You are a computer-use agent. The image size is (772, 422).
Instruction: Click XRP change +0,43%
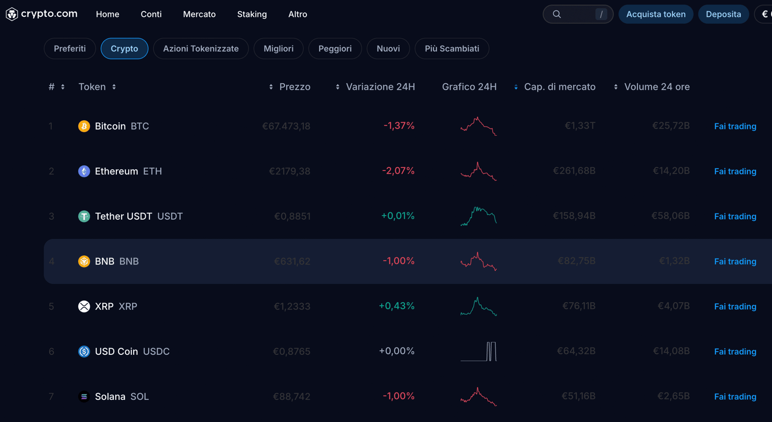397,306
